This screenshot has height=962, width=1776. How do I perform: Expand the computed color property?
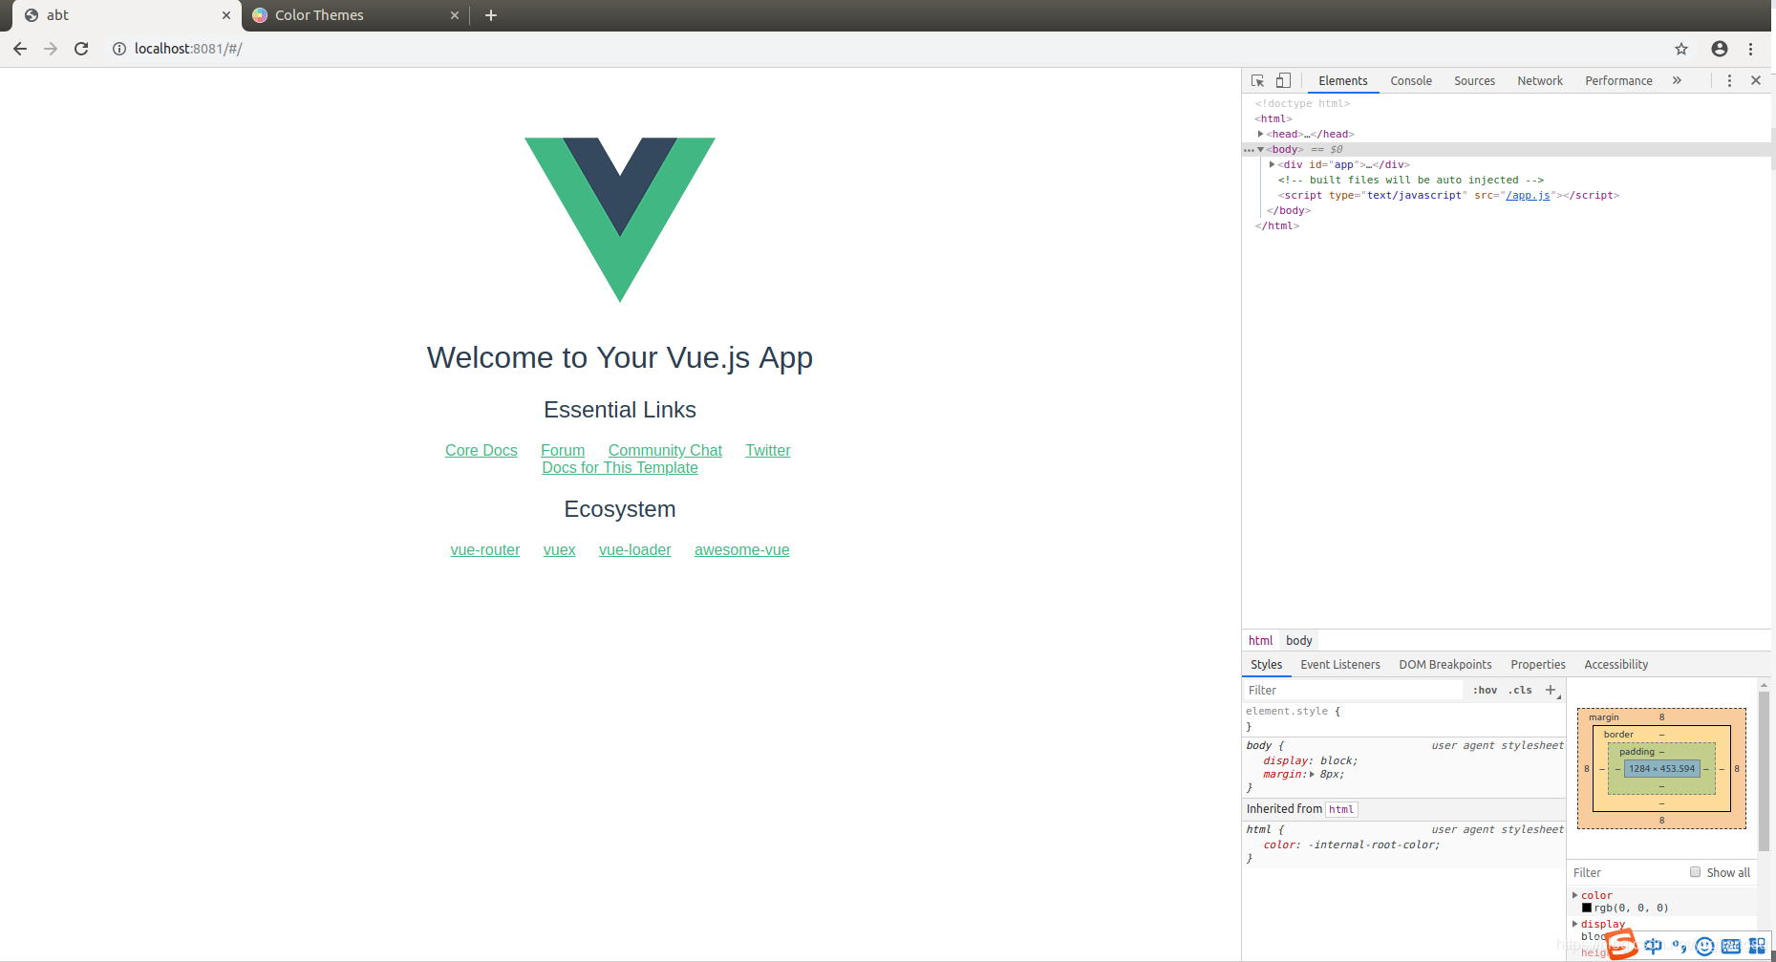point(1575,895)
